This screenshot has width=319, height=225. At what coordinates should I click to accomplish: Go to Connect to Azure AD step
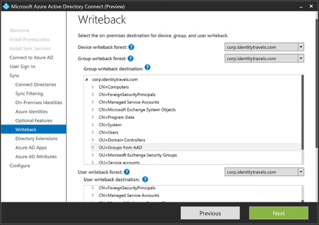point(31,57)
